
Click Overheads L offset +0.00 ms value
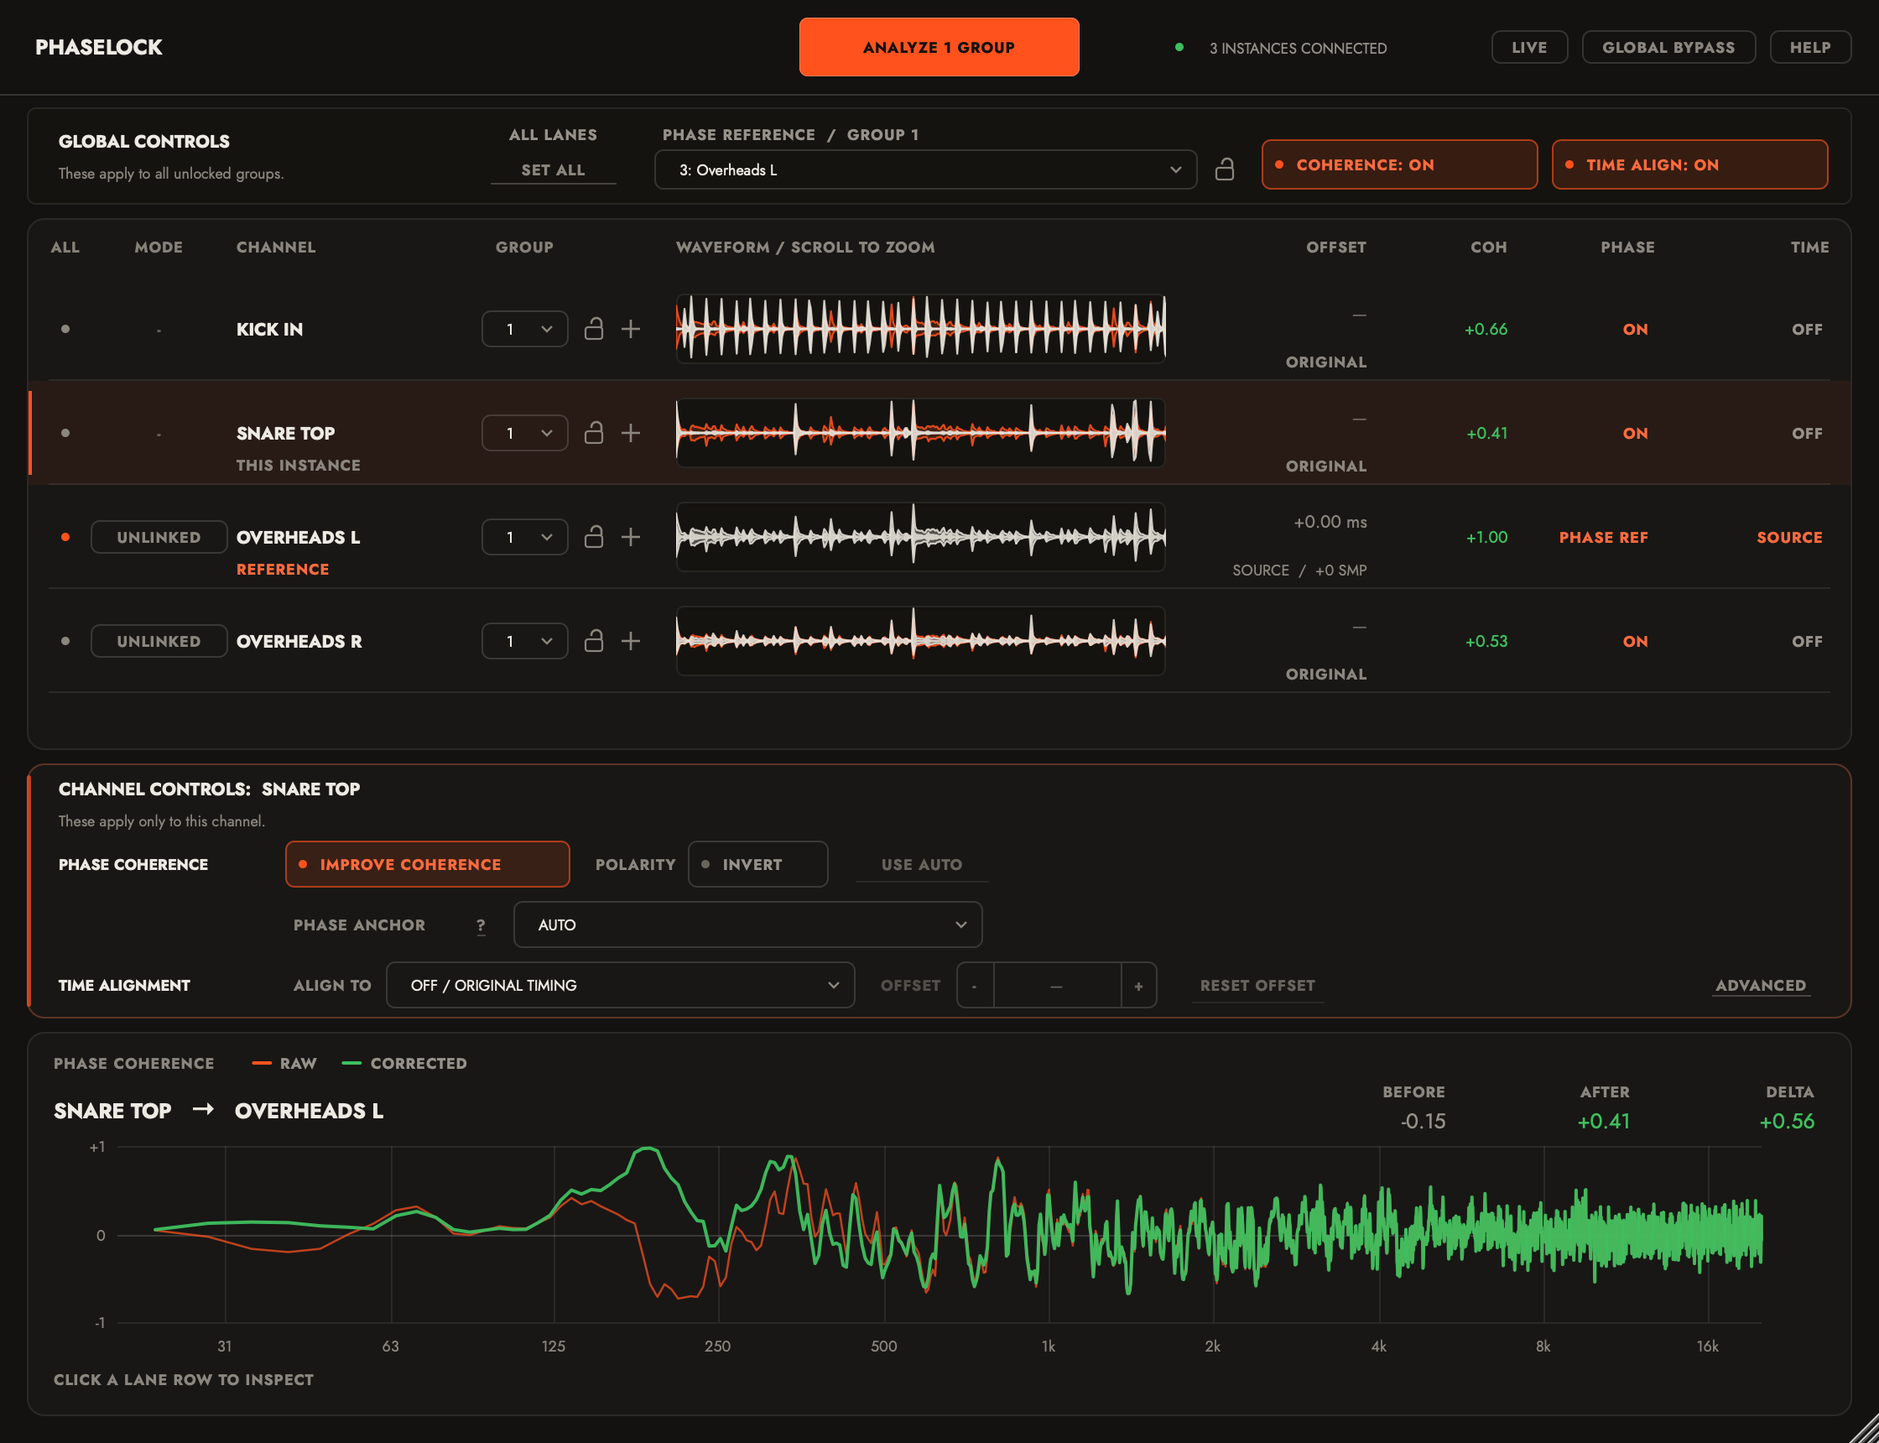[x=1330, y=521]
